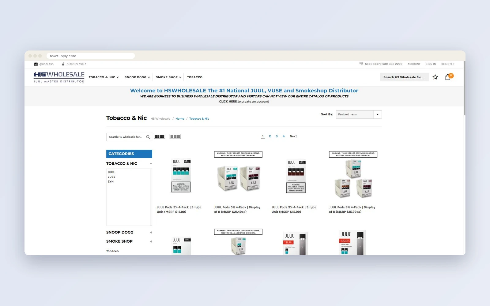Click the magnifier icon in category search
490x306 pixels.
148,137
